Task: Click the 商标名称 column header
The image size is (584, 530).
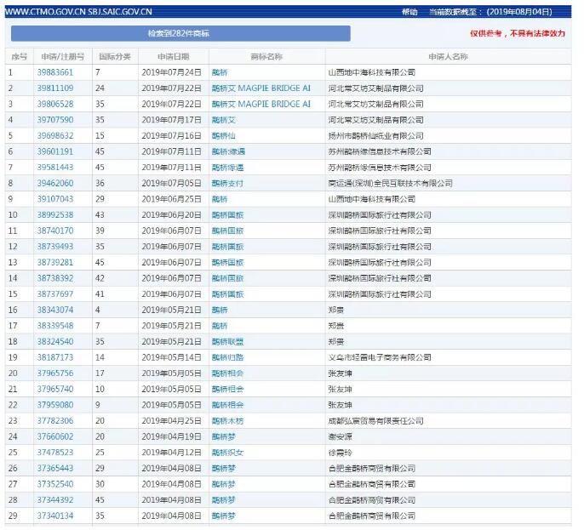Action: point(266,56)
